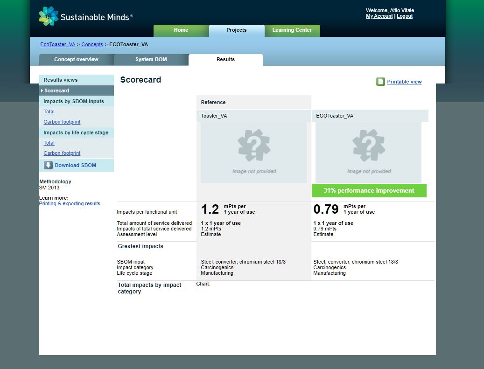Image resolution: width=484 pixels, height=369 pixels.
Task: Click the Chart. placeholder text
Action: (203, 284)
